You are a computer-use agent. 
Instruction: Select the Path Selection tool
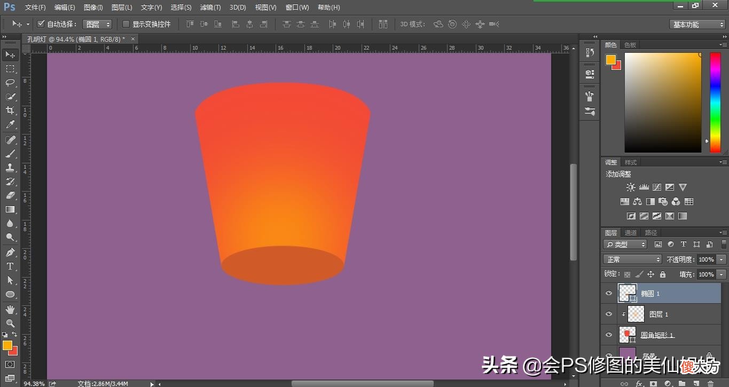[x=10, y=280]
